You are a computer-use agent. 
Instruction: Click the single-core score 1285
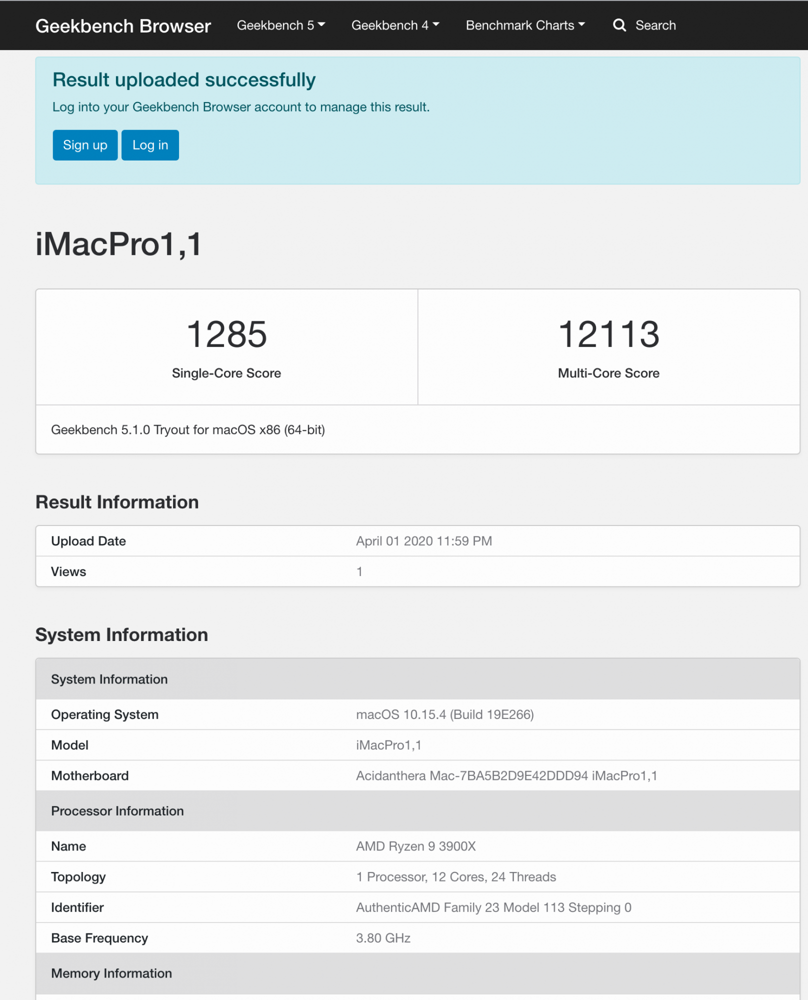point(226,334)
